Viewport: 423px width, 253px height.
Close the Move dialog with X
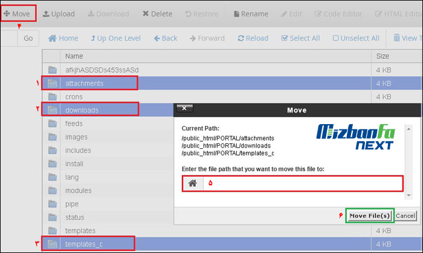point(184,109)
